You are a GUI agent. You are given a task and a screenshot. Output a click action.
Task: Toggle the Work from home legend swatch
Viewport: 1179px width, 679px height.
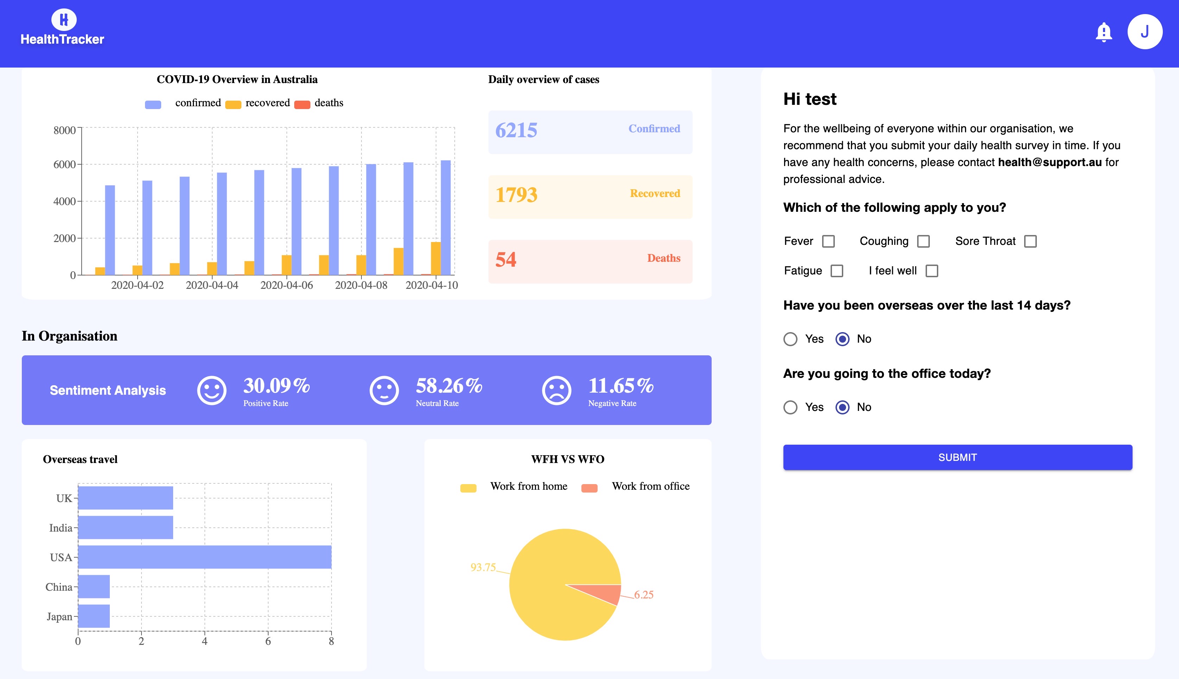coord(468,488)
